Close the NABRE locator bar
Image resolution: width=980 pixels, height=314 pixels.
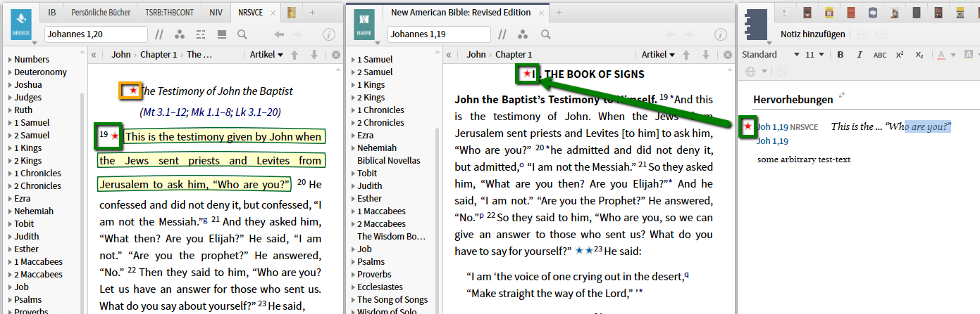(x=727, y=55)
